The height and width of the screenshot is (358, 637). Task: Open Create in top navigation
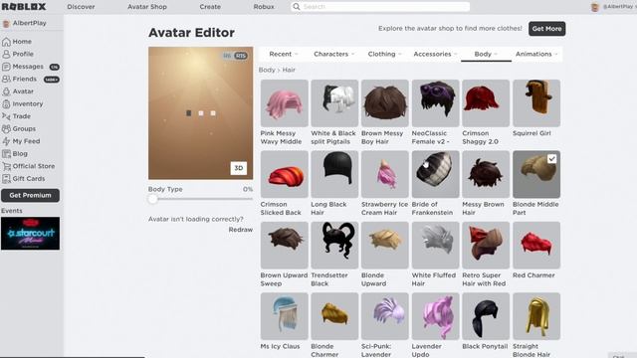pos(210,7)
